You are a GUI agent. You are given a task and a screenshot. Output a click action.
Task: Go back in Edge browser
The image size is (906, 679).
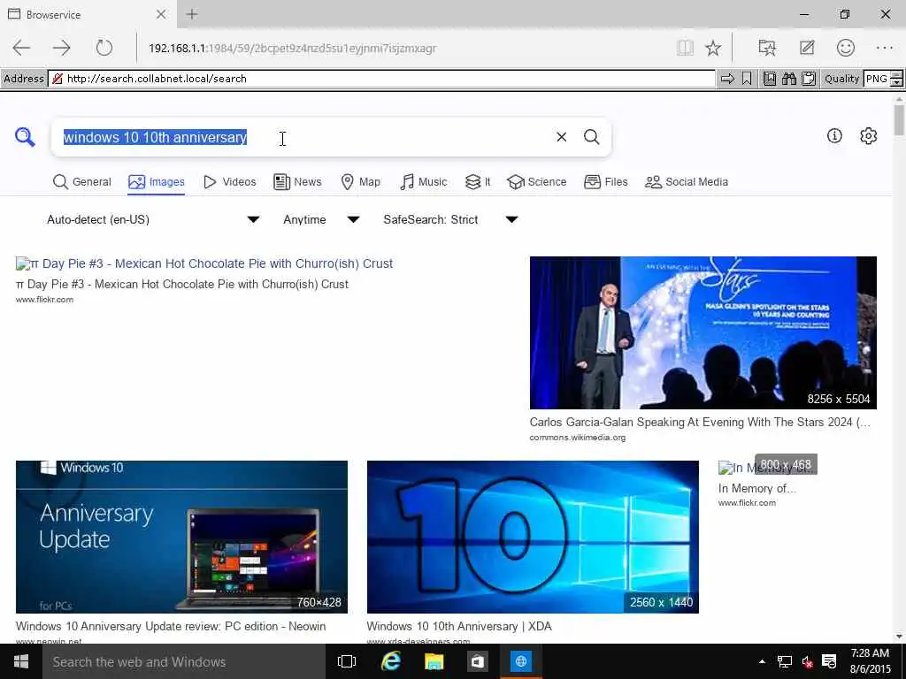click(21, 48)
